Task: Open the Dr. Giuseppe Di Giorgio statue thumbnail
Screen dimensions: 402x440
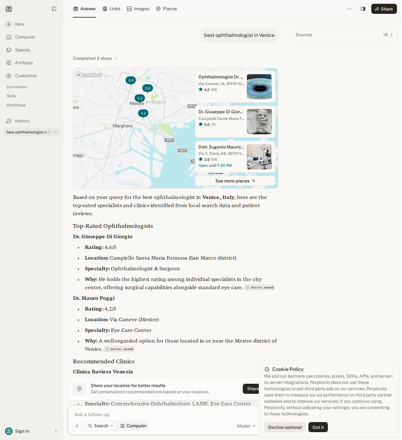Action: 259,122
